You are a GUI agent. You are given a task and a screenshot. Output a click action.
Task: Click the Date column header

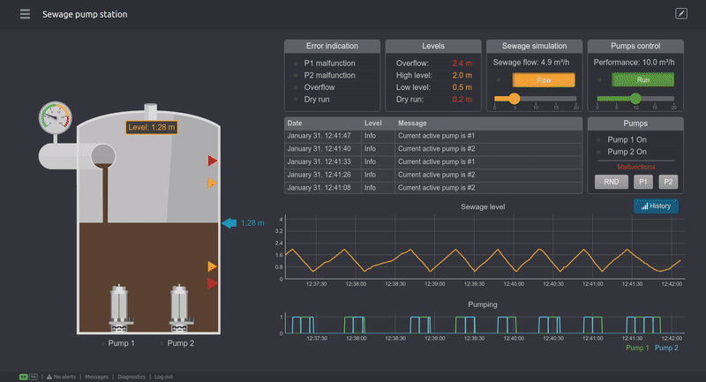point(295,124)
